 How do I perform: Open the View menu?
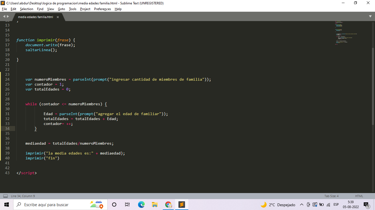point(51,9)
